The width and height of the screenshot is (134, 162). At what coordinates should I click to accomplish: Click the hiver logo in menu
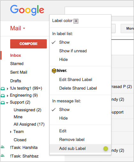coord(60,71)
